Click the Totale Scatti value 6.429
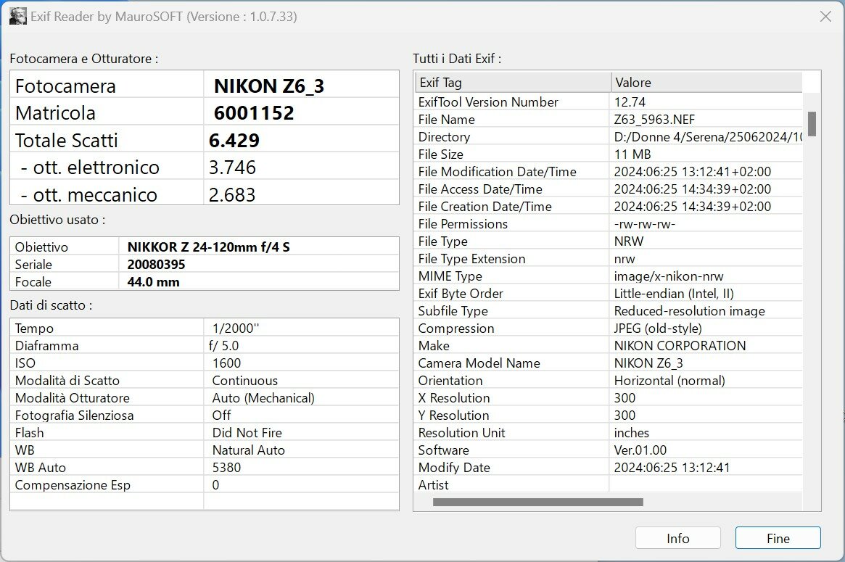845x562 pixels. click(234, 140)
